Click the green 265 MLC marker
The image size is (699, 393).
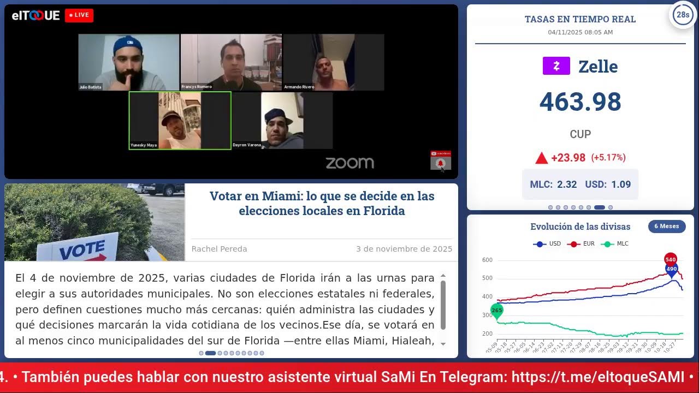[x=496, y=311]
